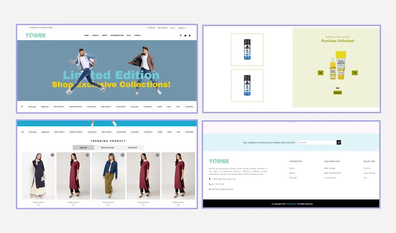Screen dimensions: 396x233
Task: Open the navy striped kurta product image
Action: pyautogui.click(x=38, y=176)
